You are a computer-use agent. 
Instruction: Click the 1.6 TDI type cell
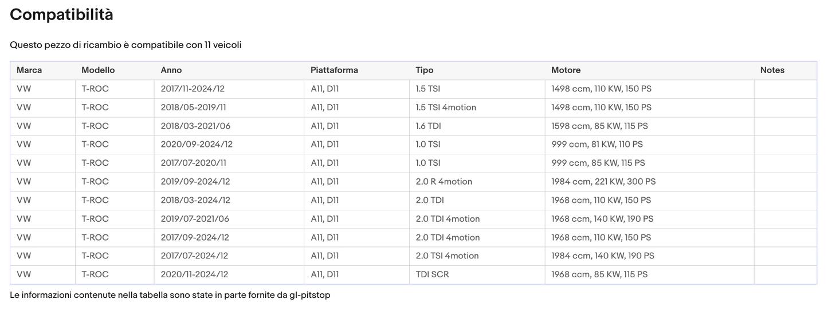click(x=428, y=126)
